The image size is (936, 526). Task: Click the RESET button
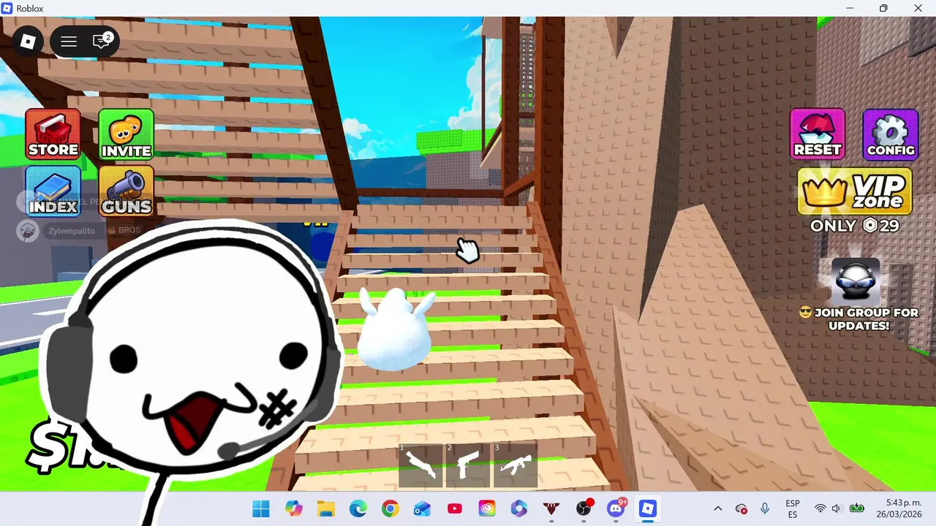(x=818, y=134)
